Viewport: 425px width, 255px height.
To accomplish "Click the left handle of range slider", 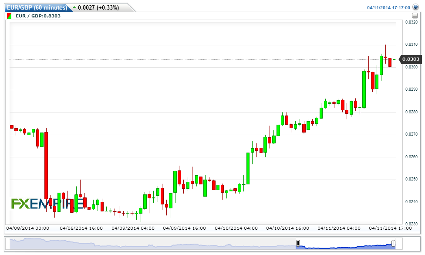I will 298,243.
